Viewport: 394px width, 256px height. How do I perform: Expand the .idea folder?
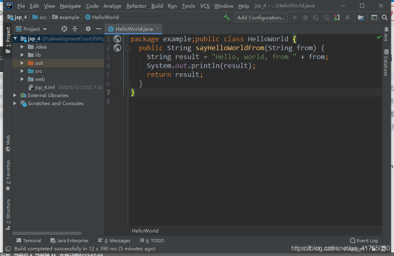pos(22,47)
